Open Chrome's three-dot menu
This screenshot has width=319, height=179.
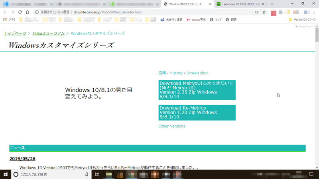coord(314,12)
